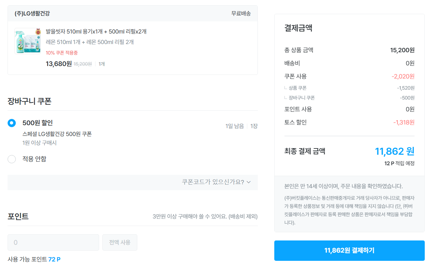
Task: Focus the points amount input field
Action: (x=53, y=242)
